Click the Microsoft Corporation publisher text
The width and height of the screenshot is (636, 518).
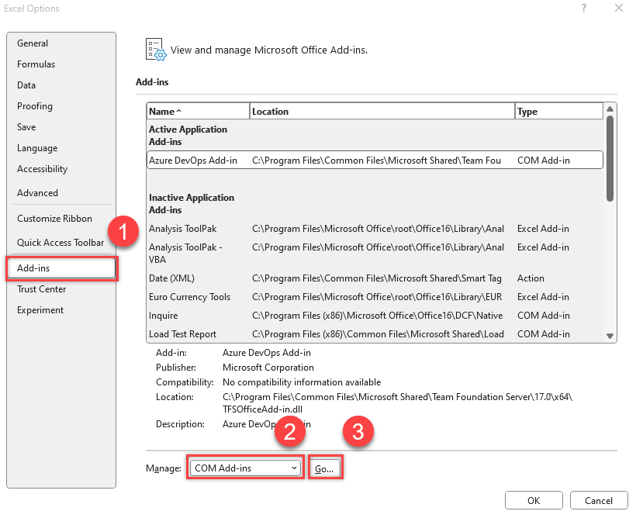point(268,368)
